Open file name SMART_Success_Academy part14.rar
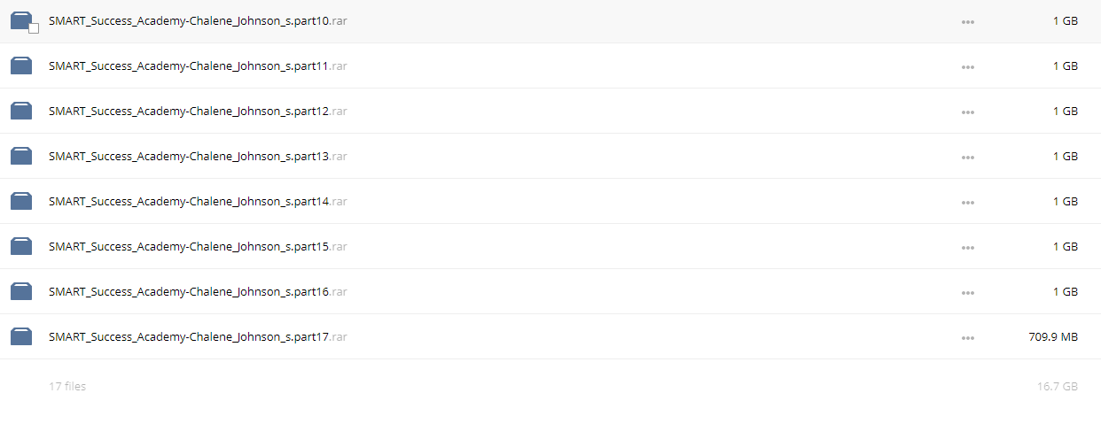The height and width of the screenshot is (424, 1101). point(198,202)
